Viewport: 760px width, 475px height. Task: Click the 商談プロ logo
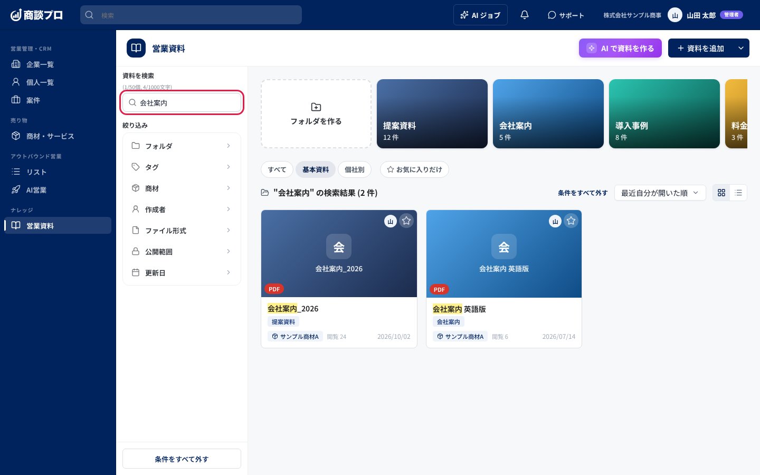click(x=36, y=15)
